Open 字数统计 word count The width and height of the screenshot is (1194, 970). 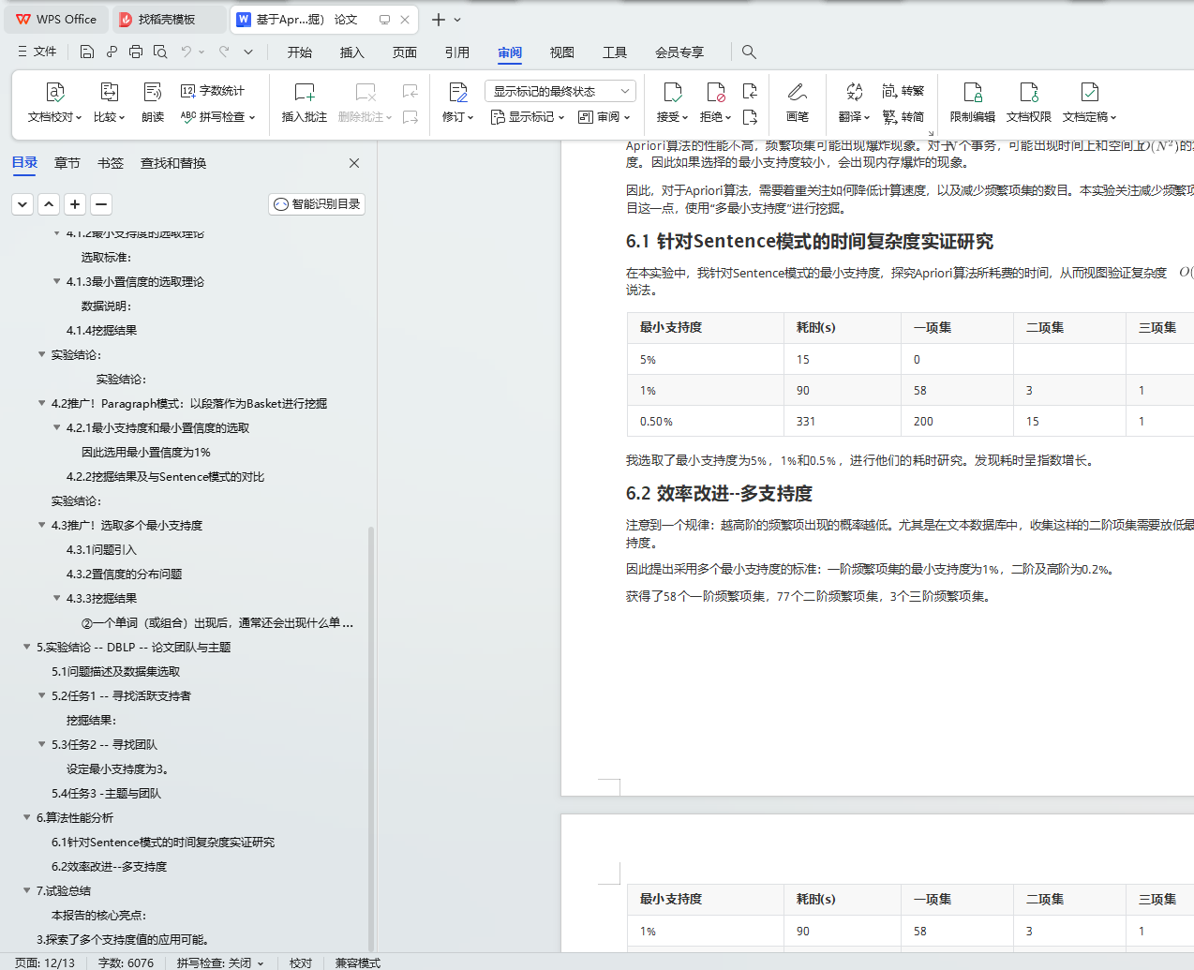pyautogui.click(x=213, y=91)
